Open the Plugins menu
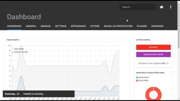The image size is (180, 101). pos(142,26)
